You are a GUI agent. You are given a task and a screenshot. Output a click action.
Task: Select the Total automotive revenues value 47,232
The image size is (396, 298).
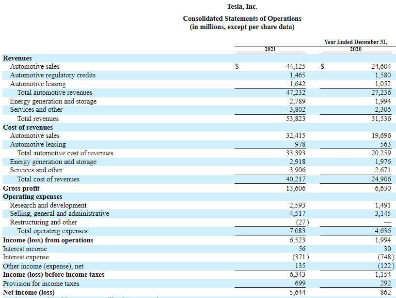[296, 92]
